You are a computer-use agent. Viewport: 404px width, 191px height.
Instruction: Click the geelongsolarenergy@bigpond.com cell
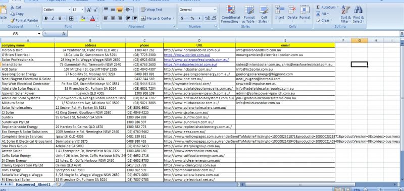[x=285, y=74]
